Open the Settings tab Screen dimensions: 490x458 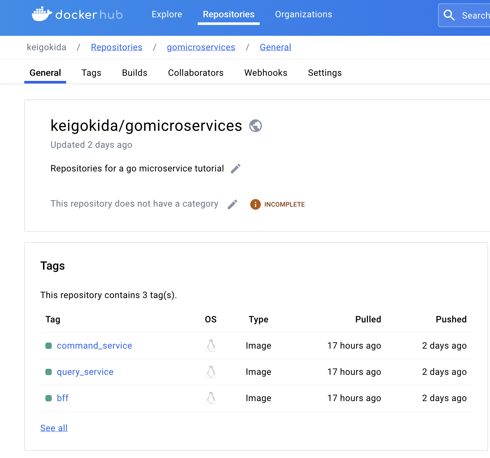click(x=325, y=73)
